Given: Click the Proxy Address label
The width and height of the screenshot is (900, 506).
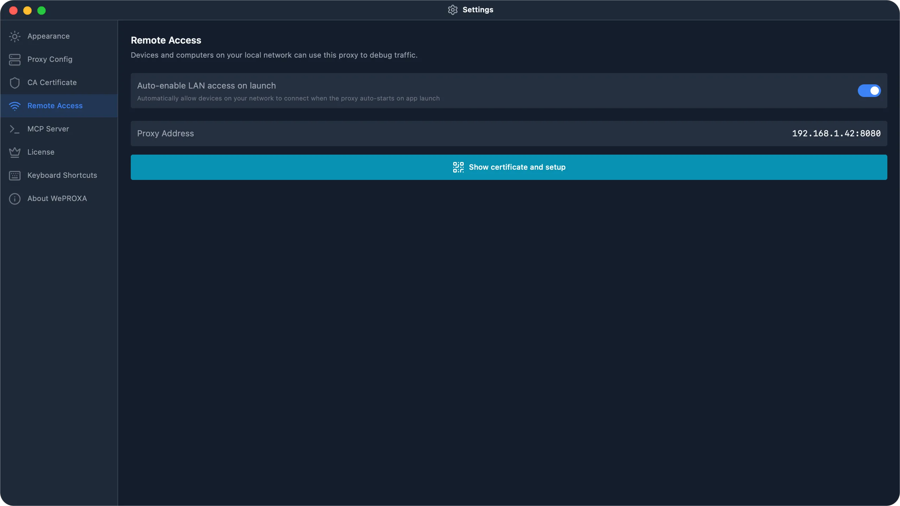Looking at the screenshot, I should [x=166, y=134].
